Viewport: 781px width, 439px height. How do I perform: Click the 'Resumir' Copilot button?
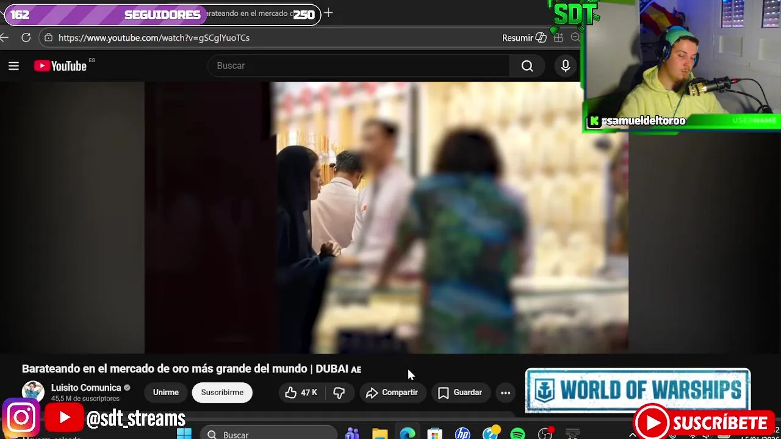524,38
